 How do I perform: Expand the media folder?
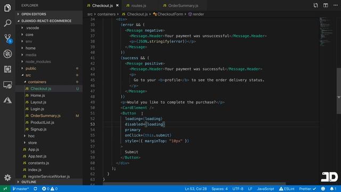tap(31, 55)
